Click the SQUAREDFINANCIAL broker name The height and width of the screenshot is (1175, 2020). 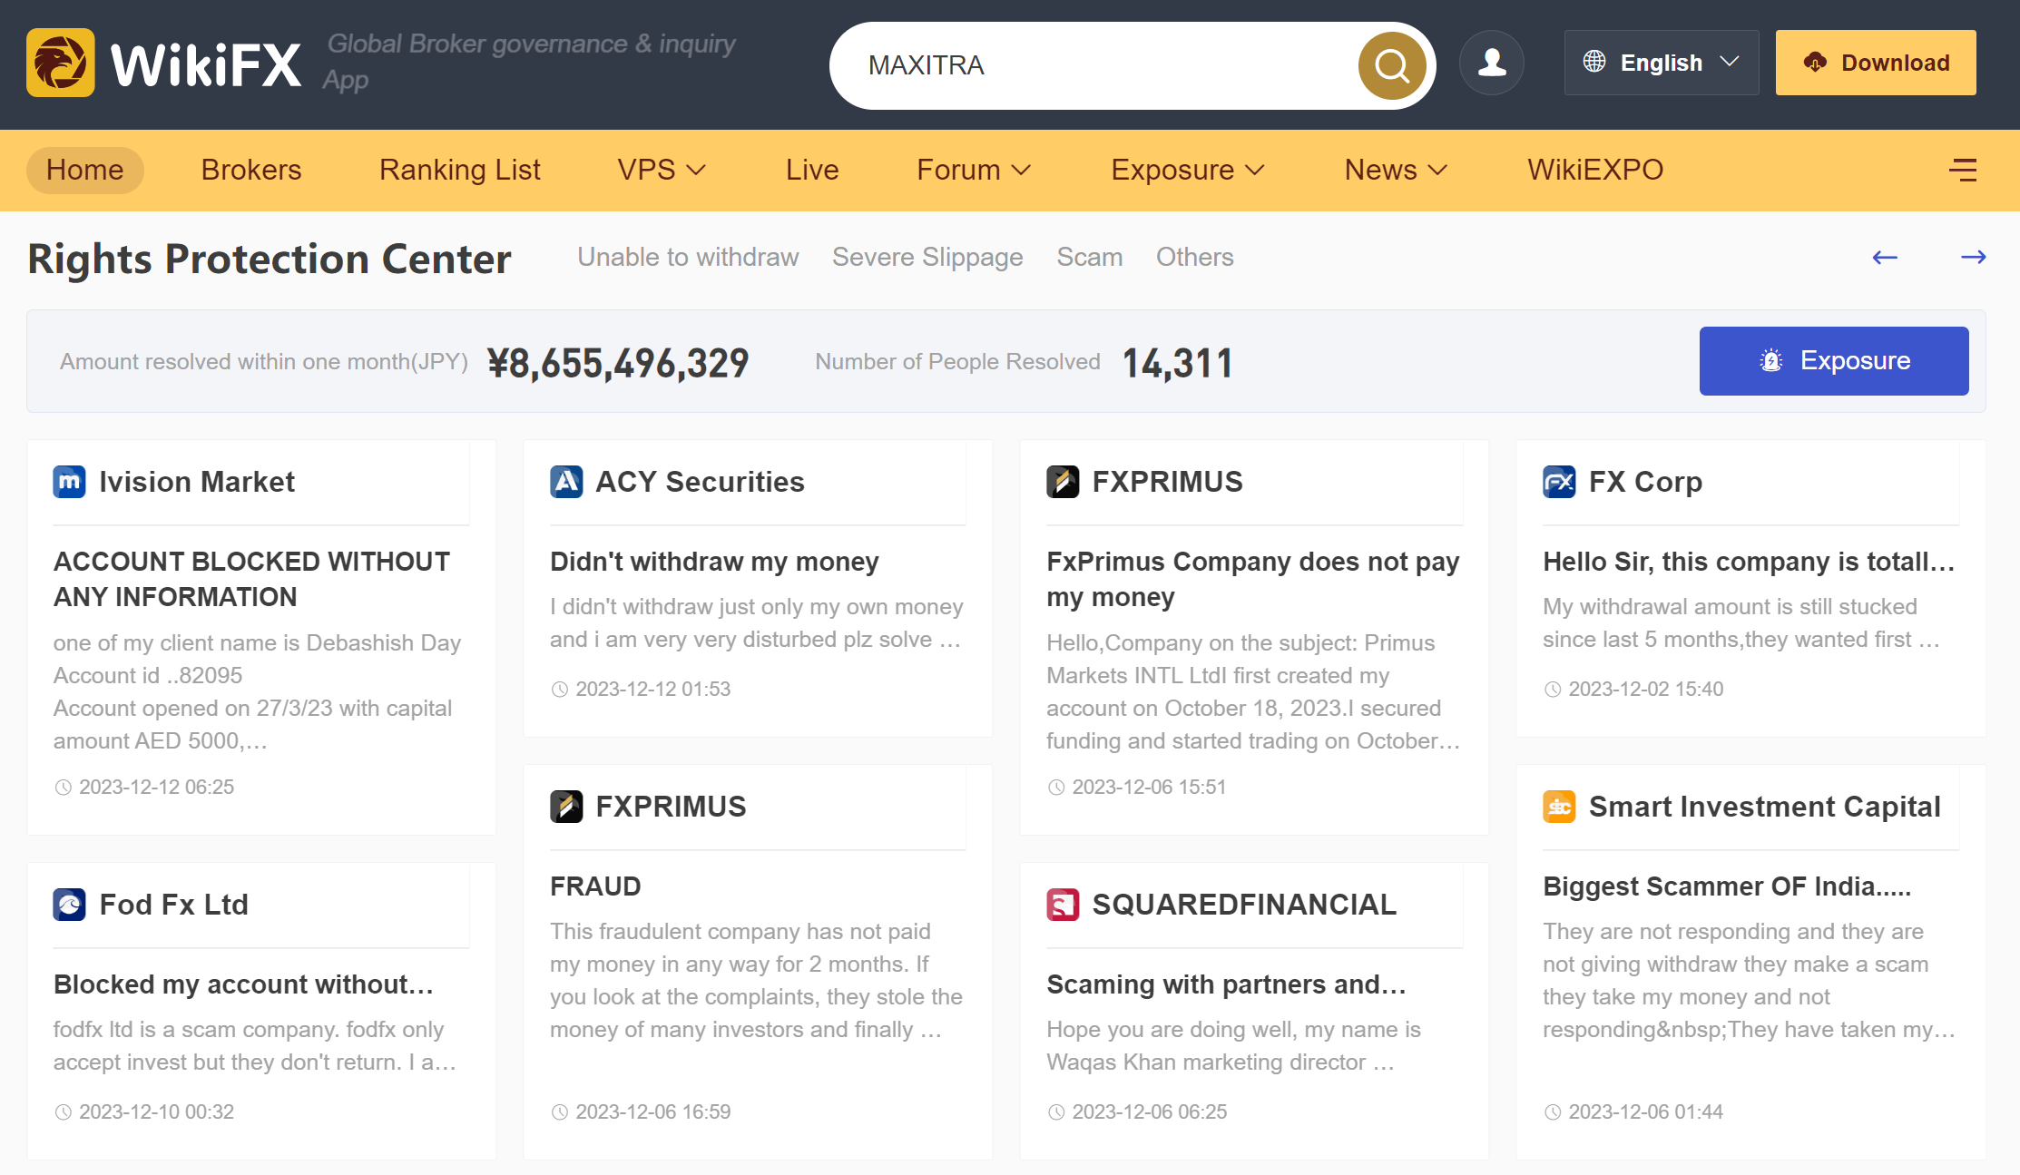point(1244,905)
